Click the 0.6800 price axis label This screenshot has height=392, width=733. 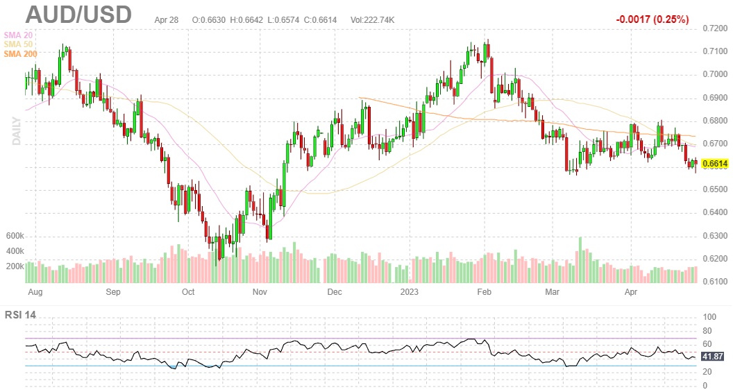715,121
